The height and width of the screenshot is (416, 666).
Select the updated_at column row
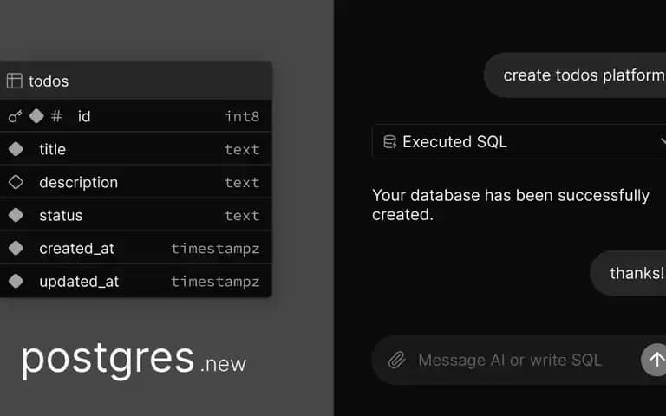[x=135, y=281]
